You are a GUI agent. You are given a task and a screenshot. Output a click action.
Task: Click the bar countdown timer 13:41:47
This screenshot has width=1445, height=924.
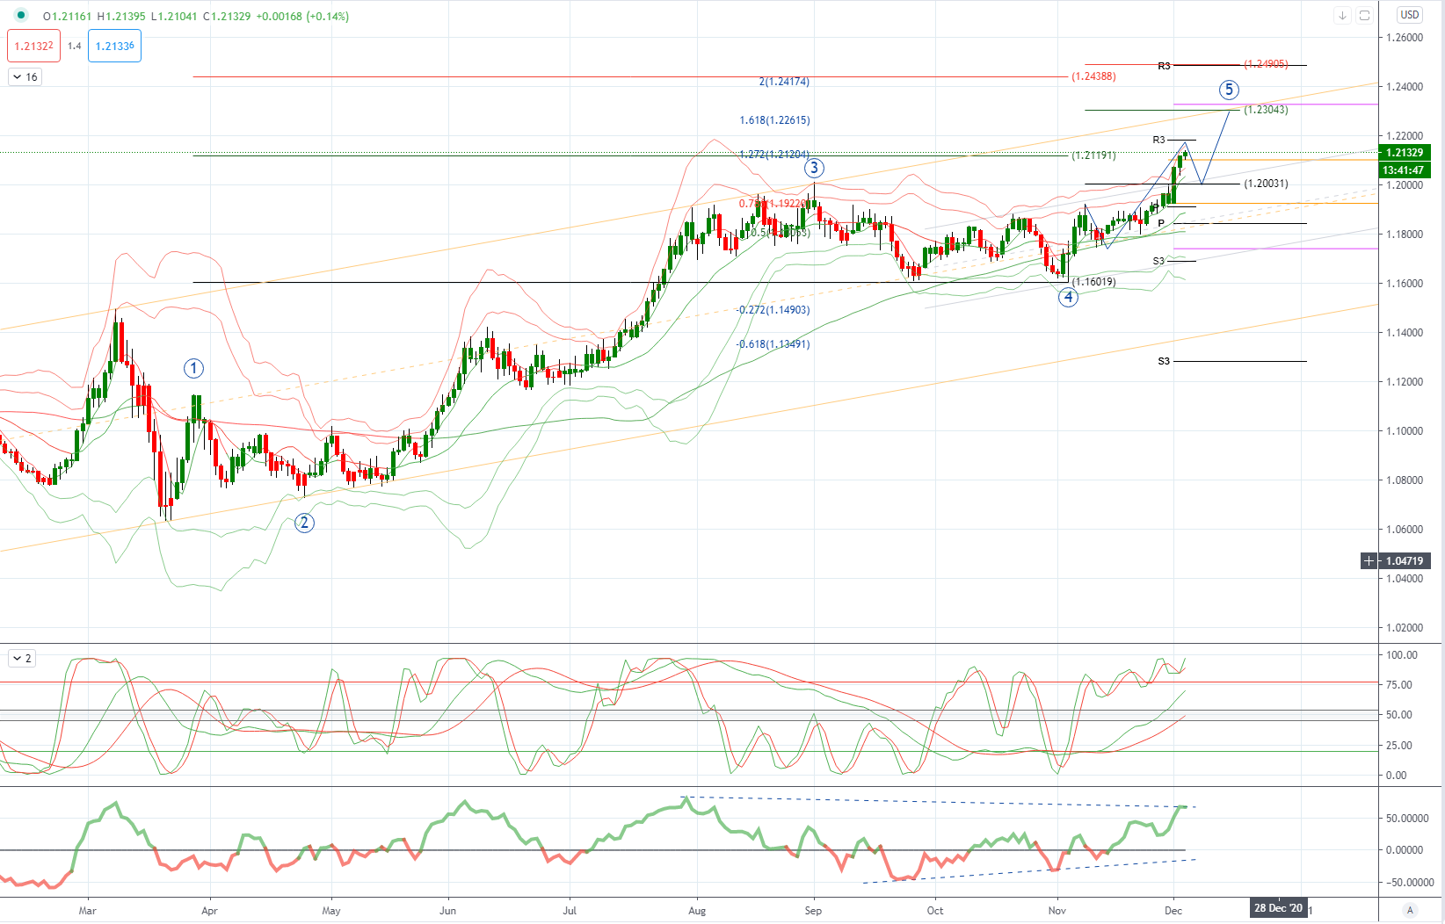pos(1405,170)
